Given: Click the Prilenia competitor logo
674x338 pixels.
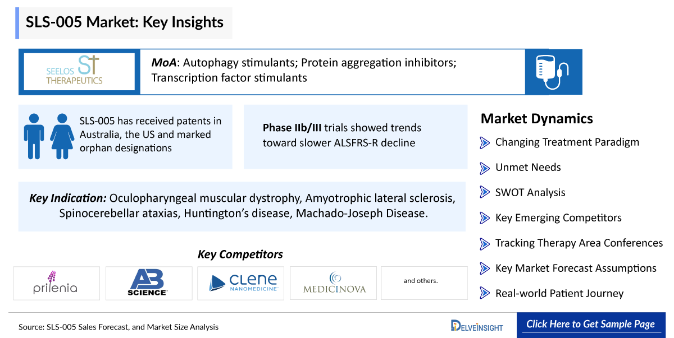Looking at the screenshot, I should [56, 283].
